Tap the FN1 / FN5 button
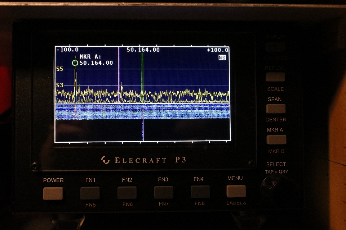Screen dimensions: 346x230 pyautogui.click(x=90, y=193)
